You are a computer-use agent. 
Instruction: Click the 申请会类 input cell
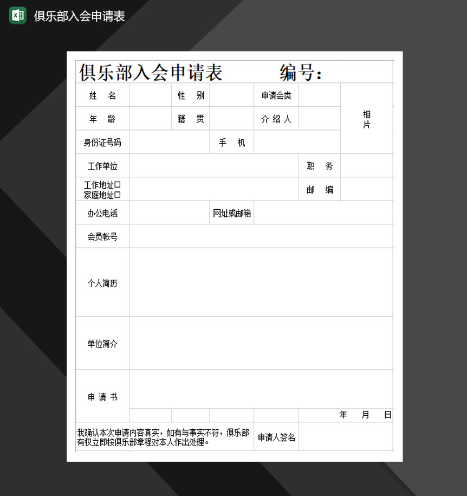point(320,95)
